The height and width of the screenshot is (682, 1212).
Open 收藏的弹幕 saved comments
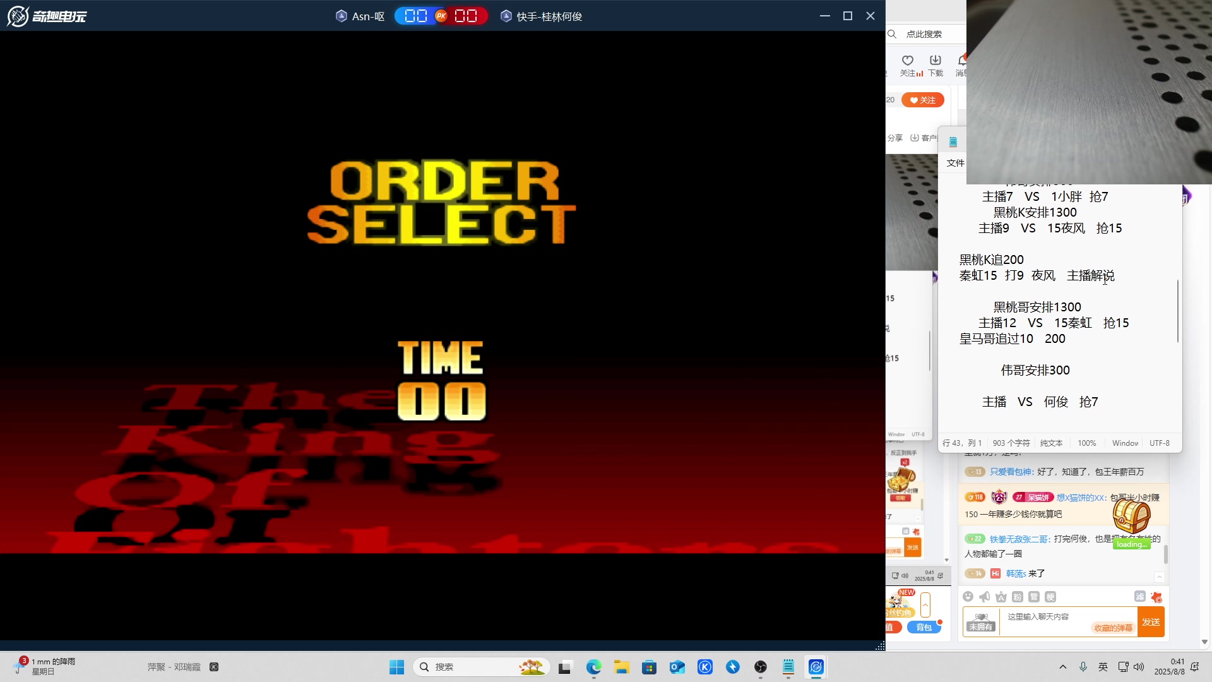1114,628
